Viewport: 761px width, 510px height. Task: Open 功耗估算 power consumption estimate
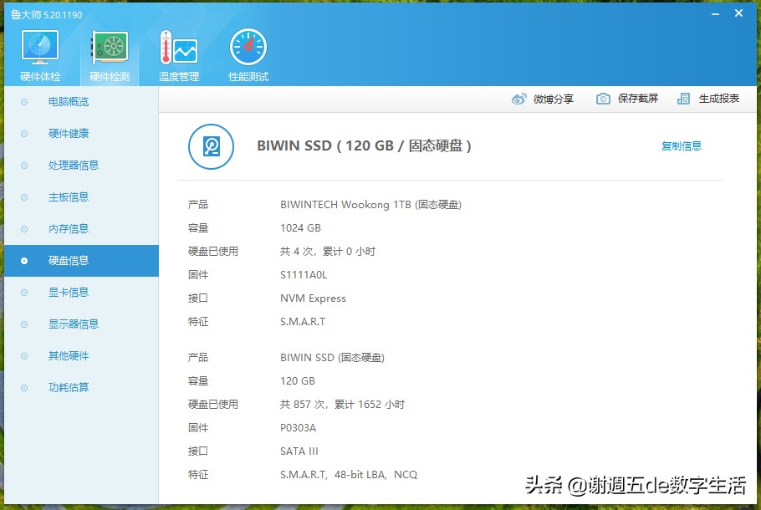(x=67, y=387)
